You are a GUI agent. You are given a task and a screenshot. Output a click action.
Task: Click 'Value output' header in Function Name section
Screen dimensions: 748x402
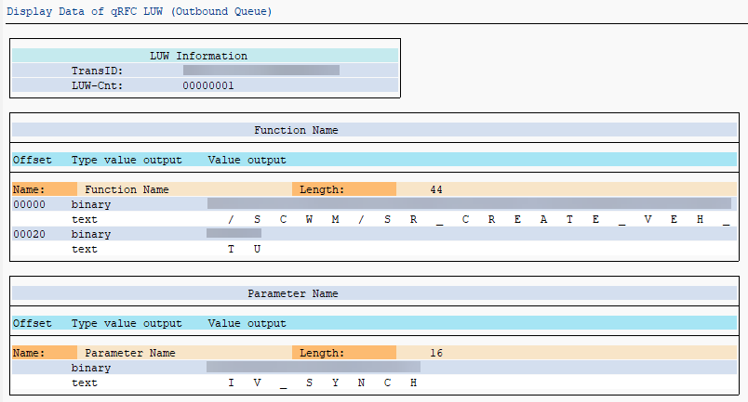click(247, 160)
